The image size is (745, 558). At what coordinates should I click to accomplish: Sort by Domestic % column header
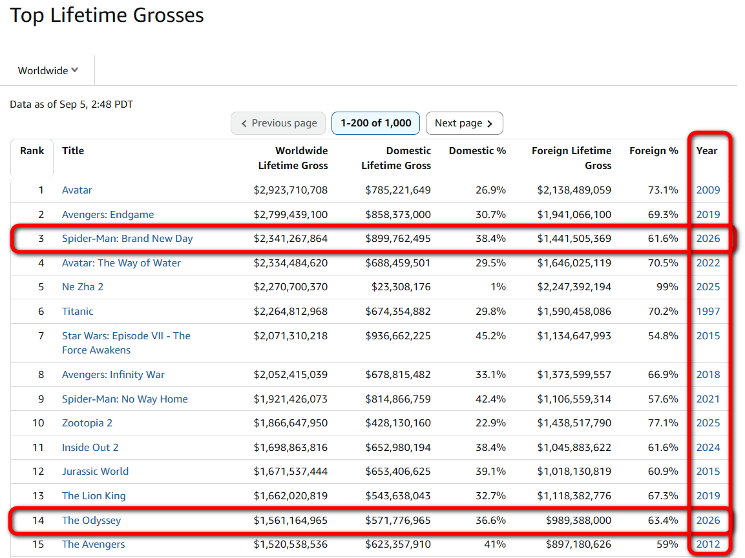[x=477, y=151]
